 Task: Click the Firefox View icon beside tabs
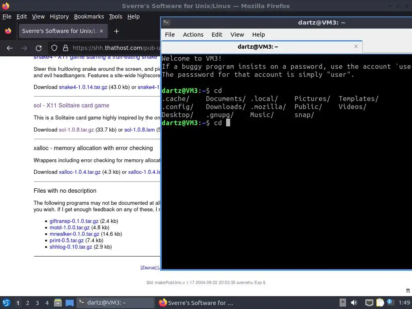tap(8, 31)
